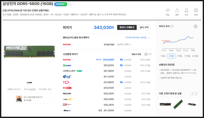Click the 163,892원 chart price label
204x118 pixels.
pyautogui.click(x=166, y=41)
